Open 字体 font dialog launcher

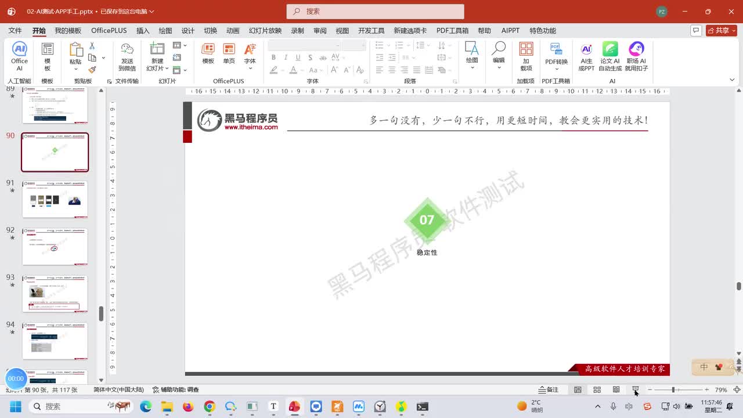366,82
